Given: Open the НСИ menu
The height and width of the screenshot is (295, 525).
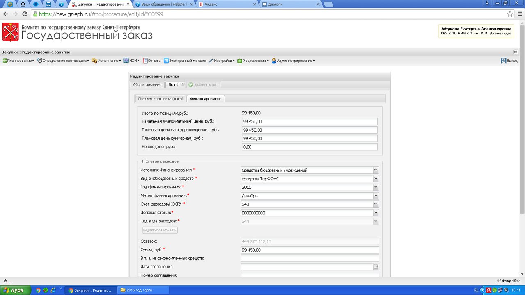Looking at the screenshot, I should (x=131, y=61).
